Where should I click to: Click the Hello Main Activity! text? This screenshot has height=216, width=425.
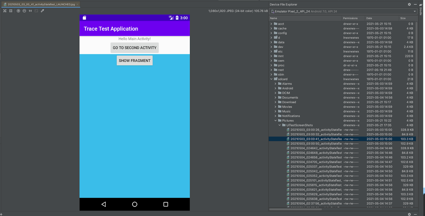coord(135,39)
